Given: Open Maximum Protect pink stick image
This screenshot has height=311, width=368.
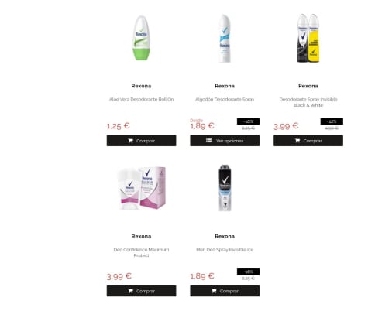Looking at the screenshot, I should point(141,188).
